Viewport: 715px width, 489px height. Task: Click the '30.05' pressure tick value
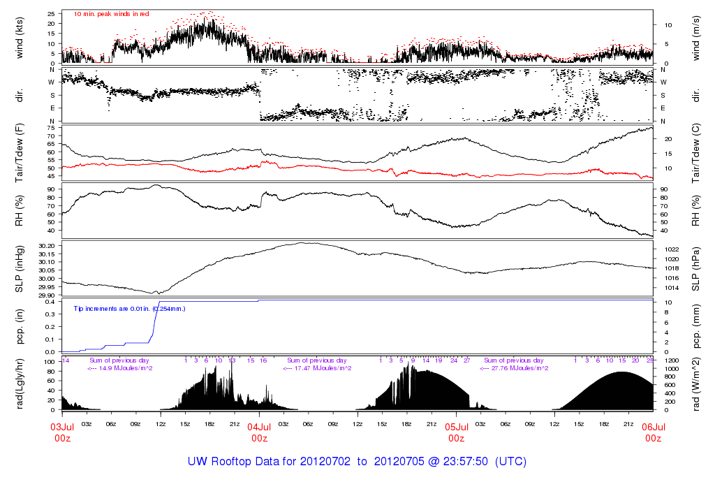[x=47, y=270]
